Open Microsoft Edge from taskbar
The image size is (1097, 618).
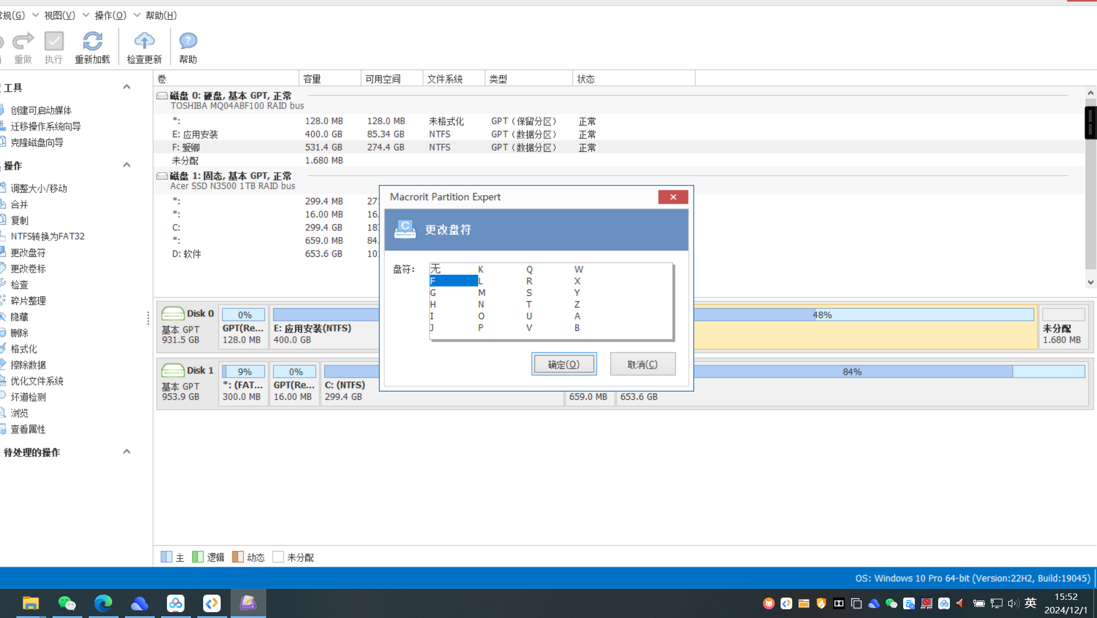tap(103, 603)
